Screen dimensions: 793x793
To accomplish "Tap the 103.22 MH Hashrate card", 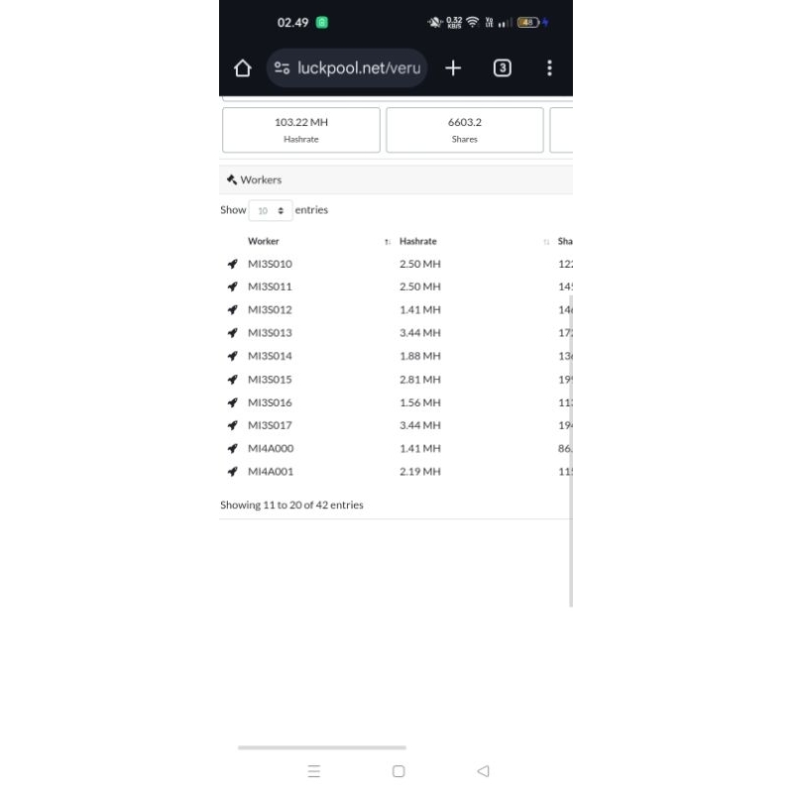I will 301,130.
